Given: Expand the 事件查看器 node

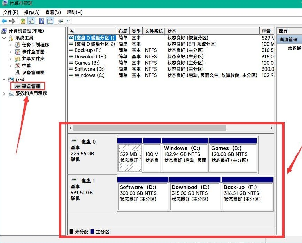Looking at the screenshot, I should tap(10, 52).
